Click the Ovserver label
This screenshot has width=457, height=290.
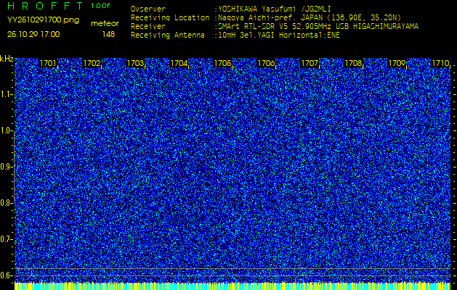tap(148, 9)
